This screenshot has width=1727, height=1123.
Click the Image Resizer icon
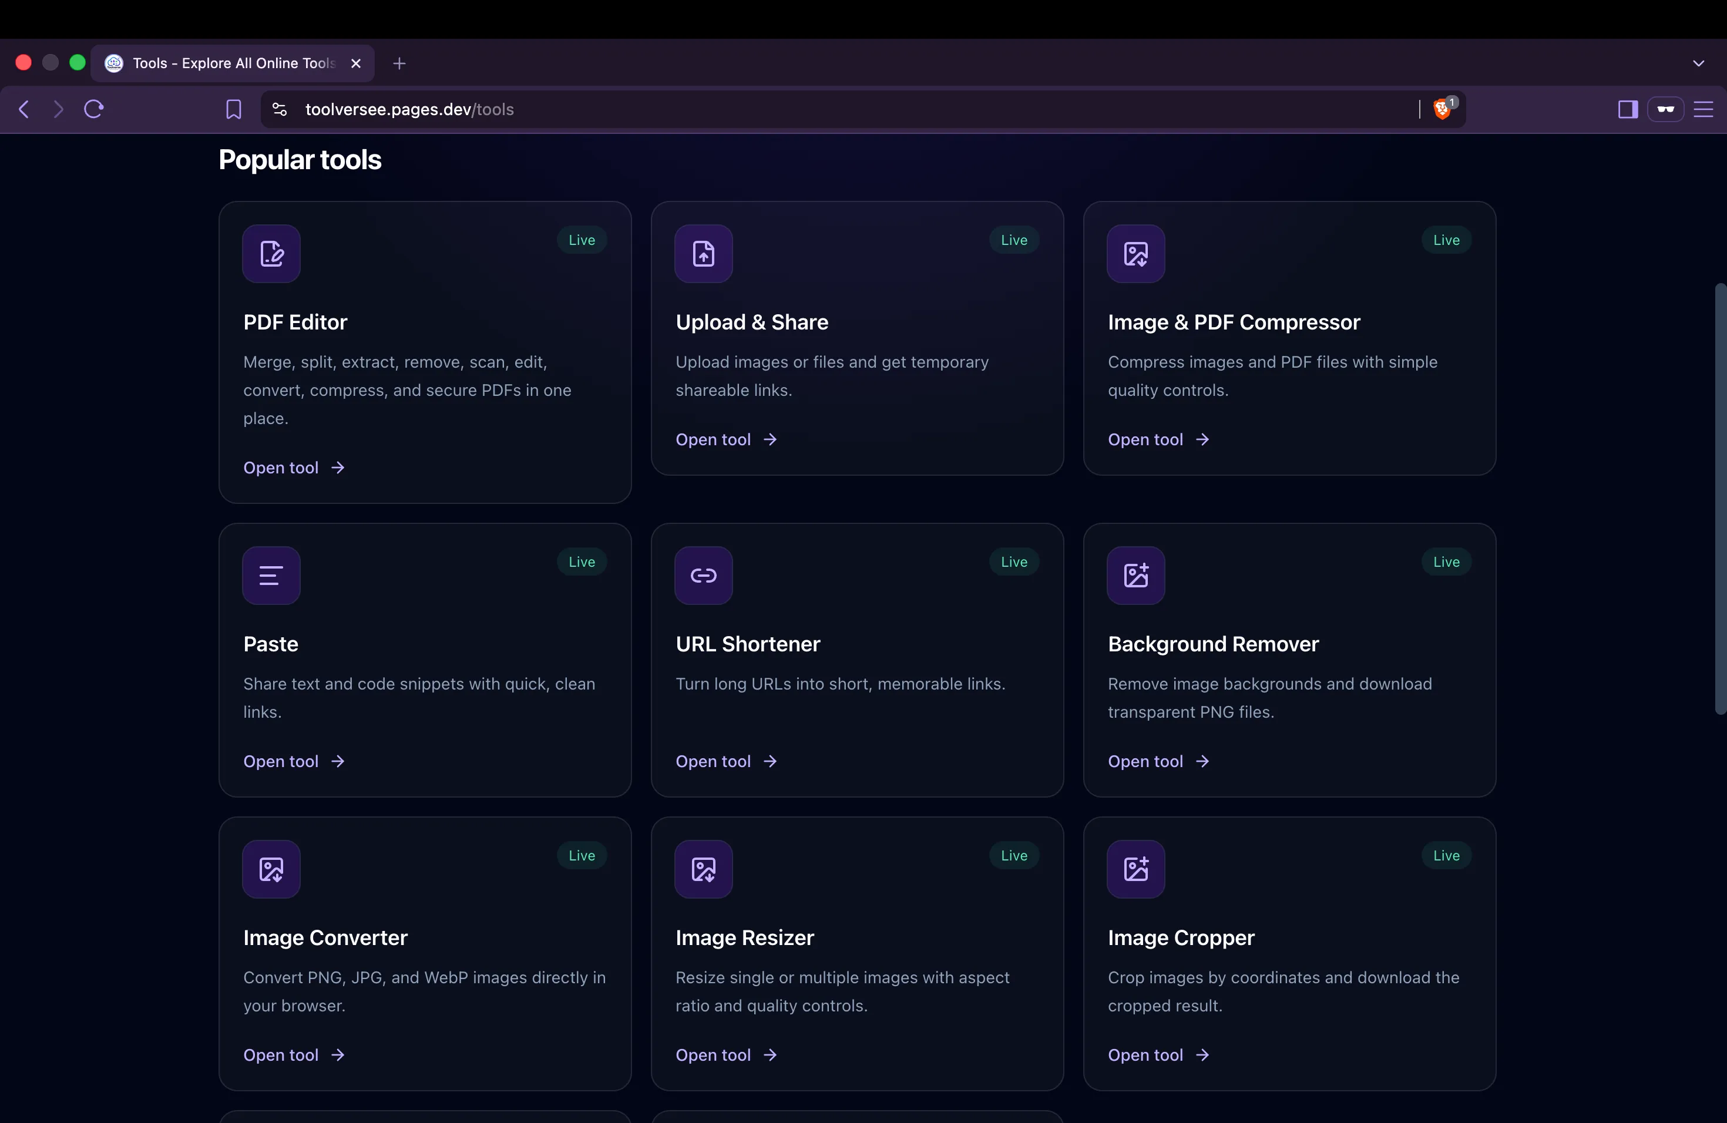point(703,869)
